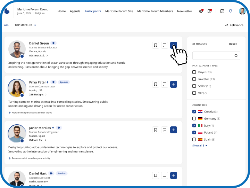250x188 pixels.
Task: Check the Spain country filter
Action: 194,139
